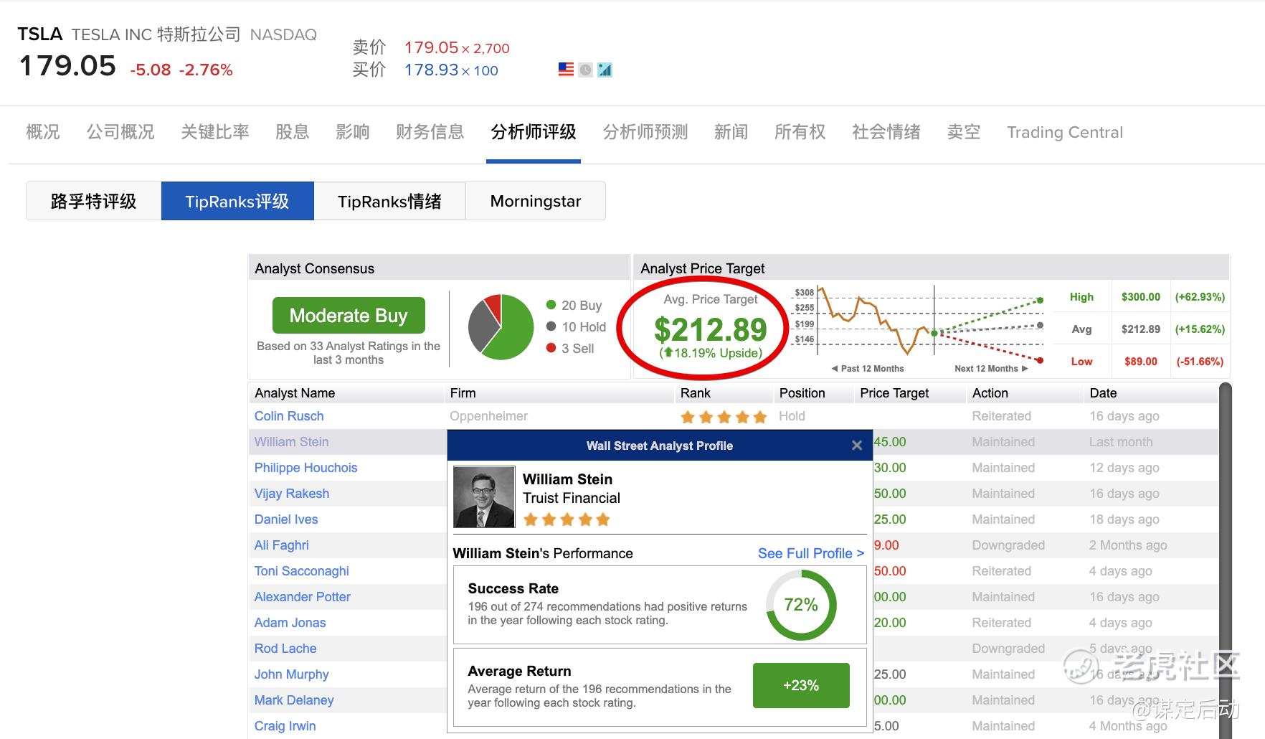Select the 分析师评级 tab
The width and height of the screenshot is (1265, 739).
pyautogui.click(x=534, y=132)
